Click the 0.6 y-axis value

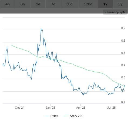click(123, 41)
